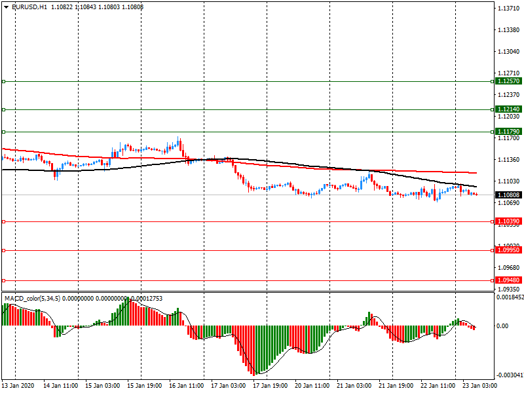
Task: Click the 1.11790 level price tag
Action: (x=508, y=132)
